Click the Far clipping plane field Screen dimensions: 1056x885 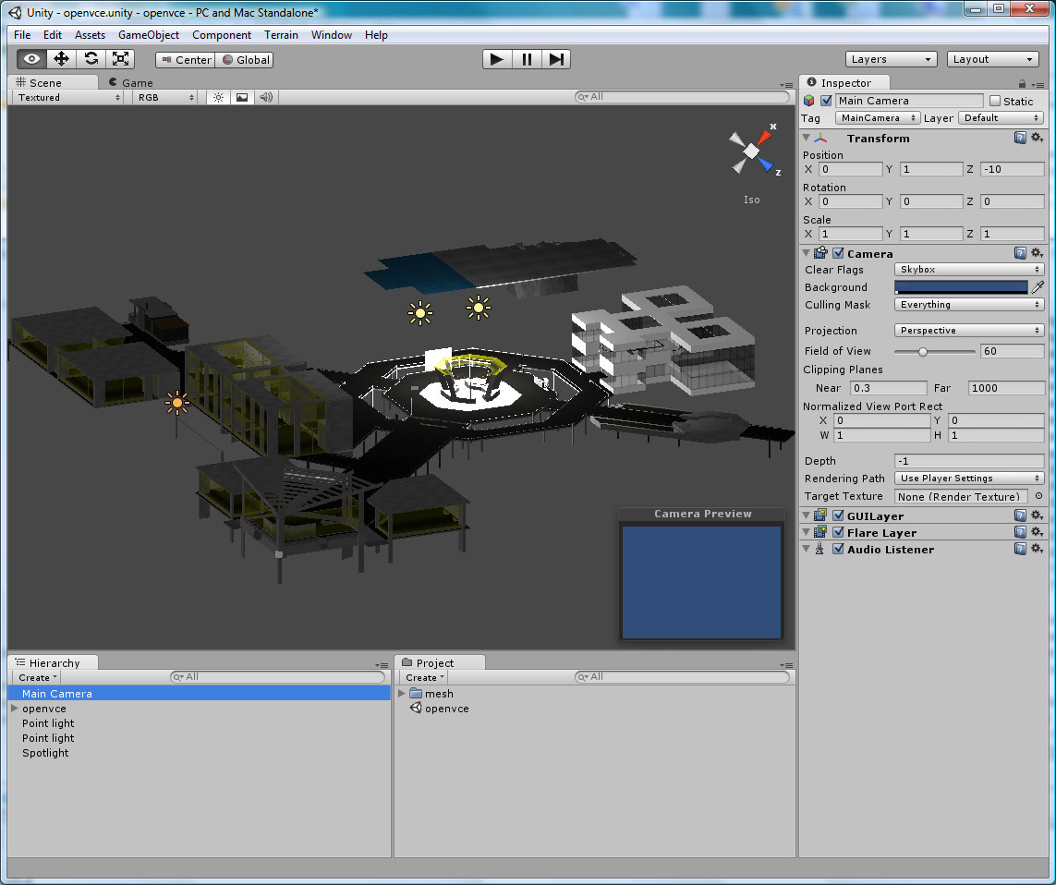1006,388
